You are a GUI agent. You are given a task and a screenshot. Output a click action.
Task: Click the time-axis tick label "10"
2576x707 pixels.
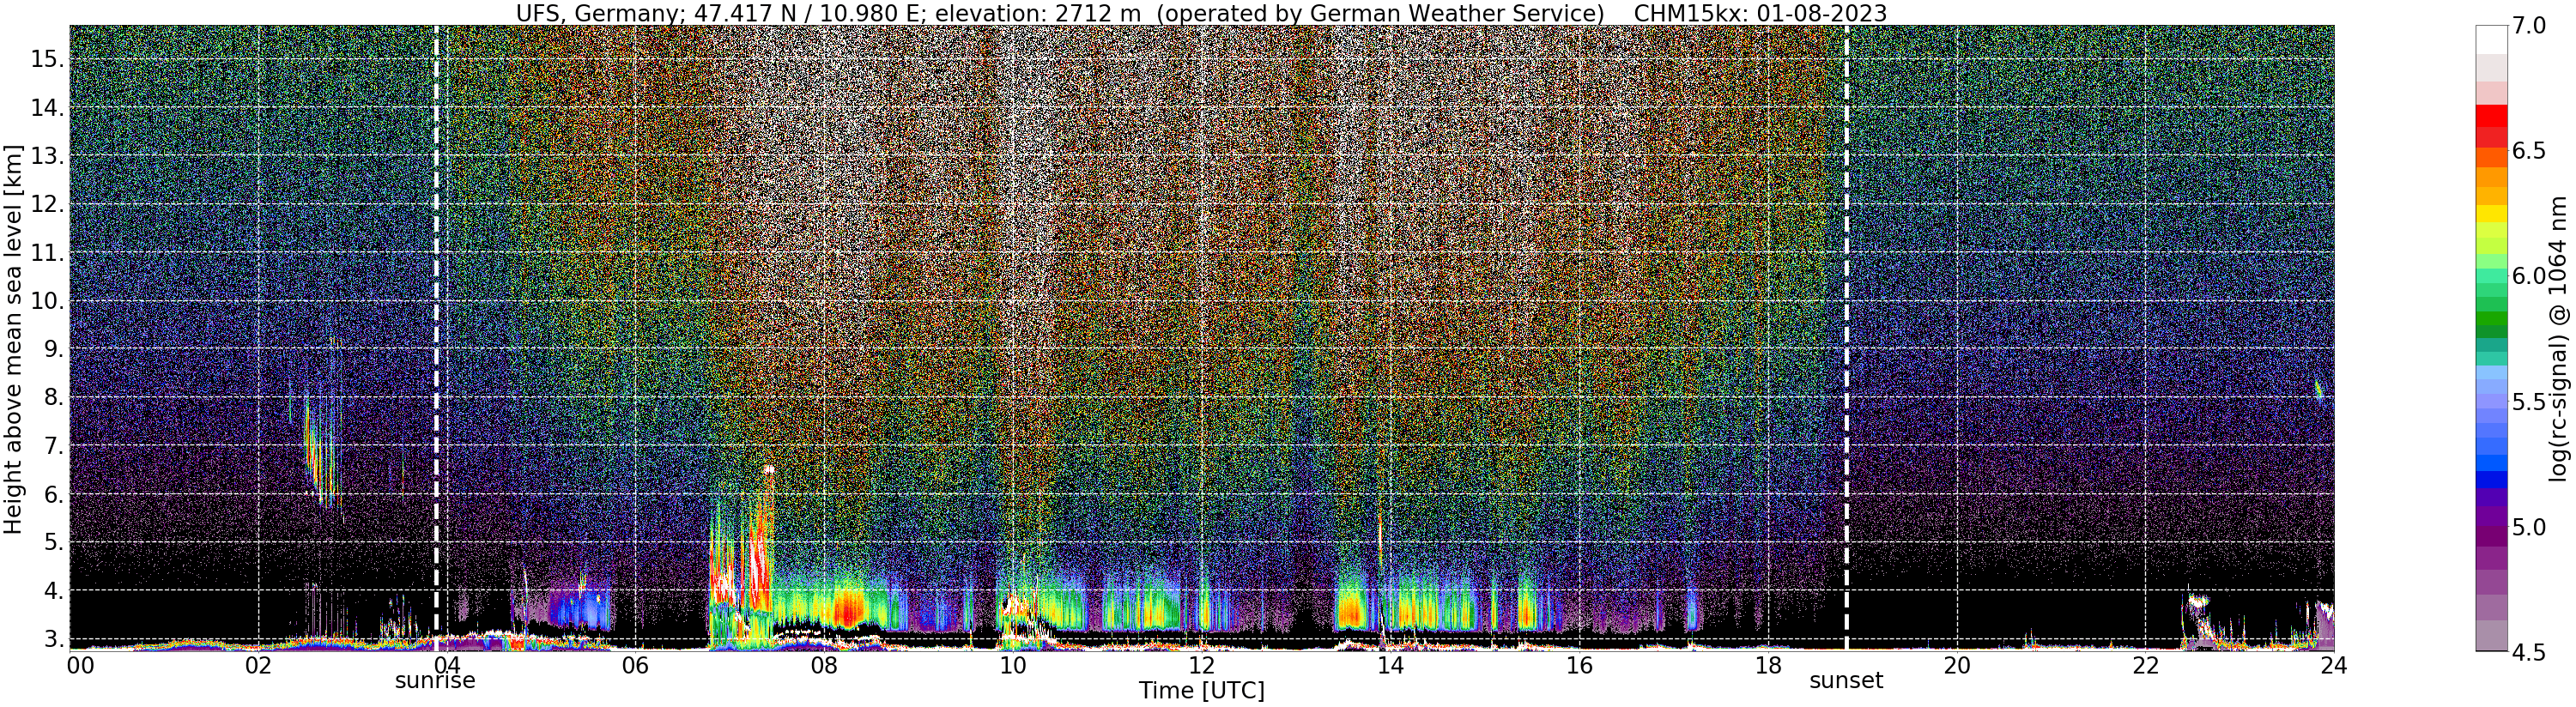[x=1012, y=665]
